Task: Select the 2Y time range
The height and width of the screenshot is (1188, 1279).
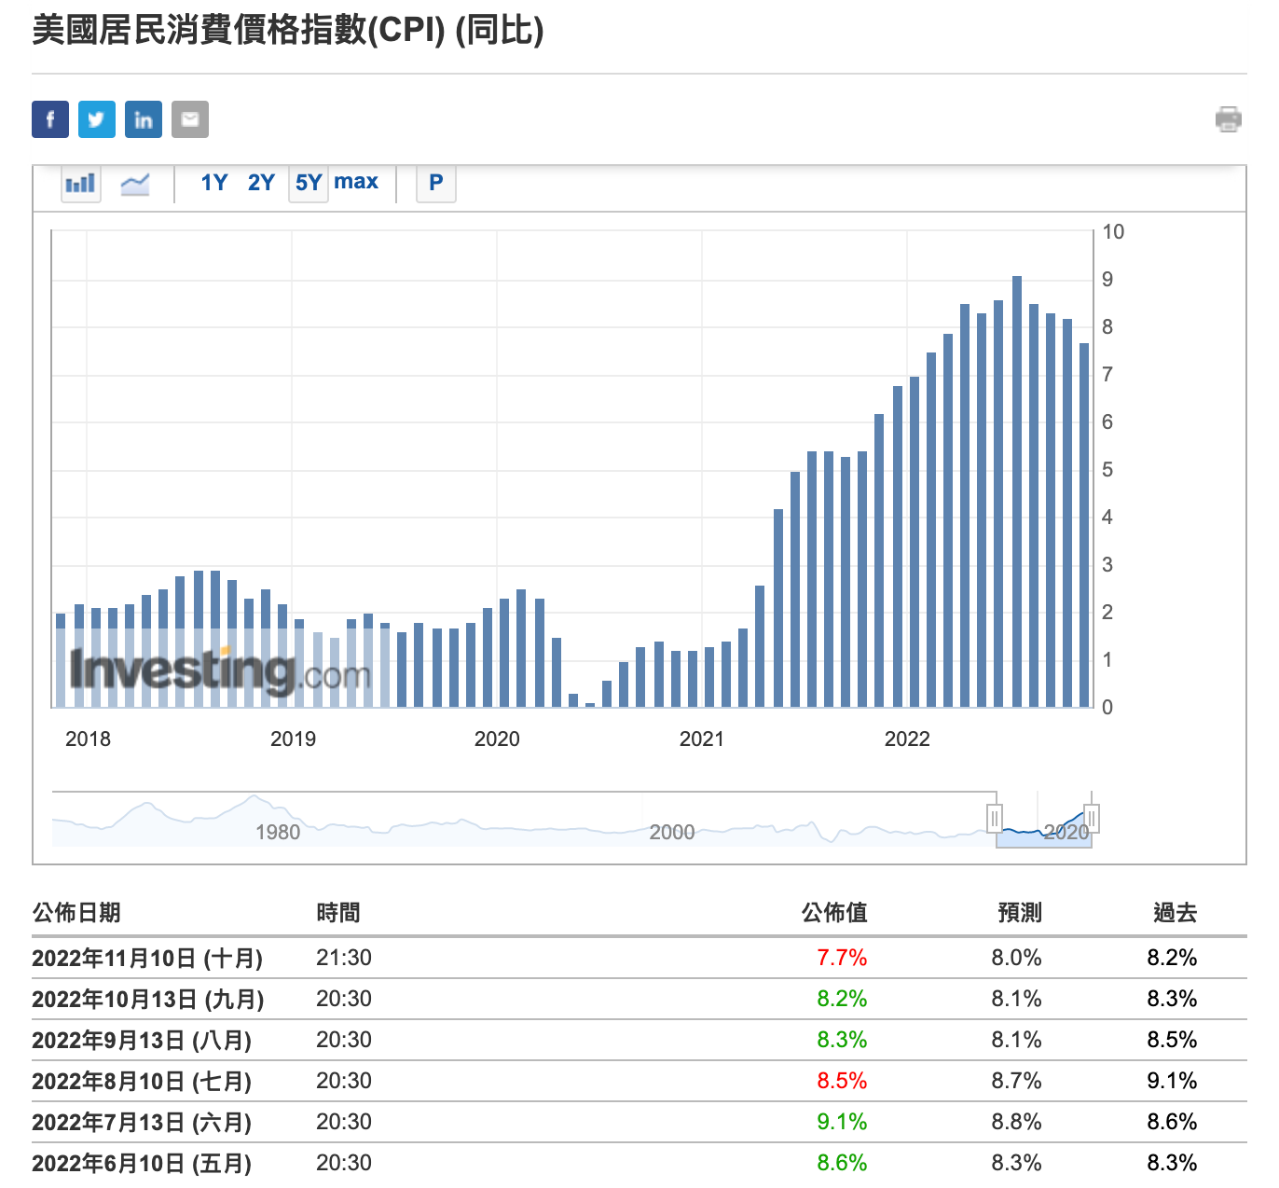Action: [261, 182]
